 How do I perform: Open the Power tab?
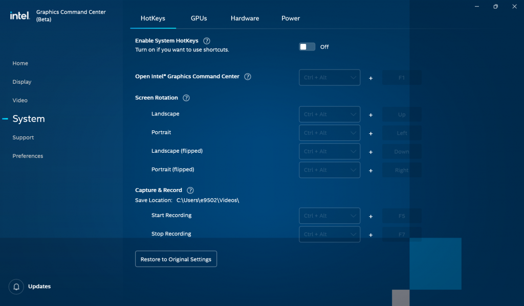tap(291, 18)
